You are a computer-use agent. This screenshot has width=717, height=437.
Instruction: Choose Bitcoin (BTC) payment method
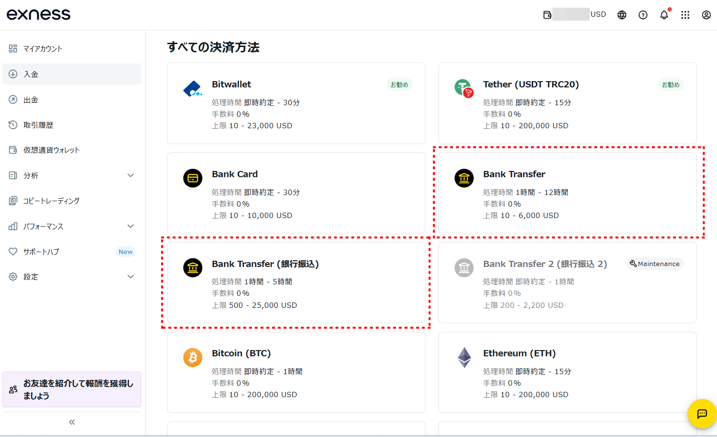click(296, 372)
